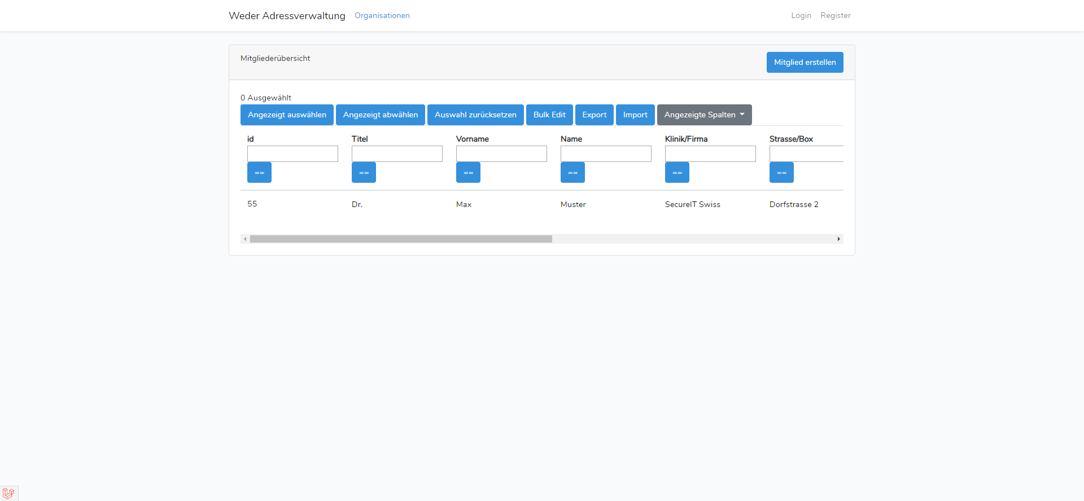Focus the Klinik/Firma filter input
Image resolution: width=1084 pixels, height=501 pixels.
[x=710, y=154]
